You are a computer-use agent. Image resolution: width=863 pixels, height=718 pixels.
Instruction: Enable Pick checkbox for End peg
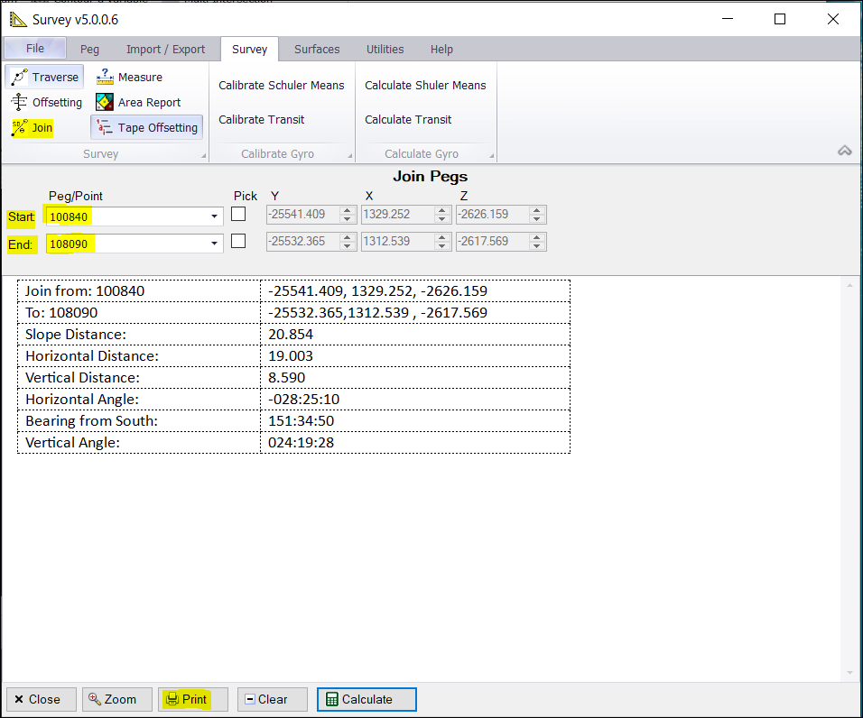[x=238, y=242]
